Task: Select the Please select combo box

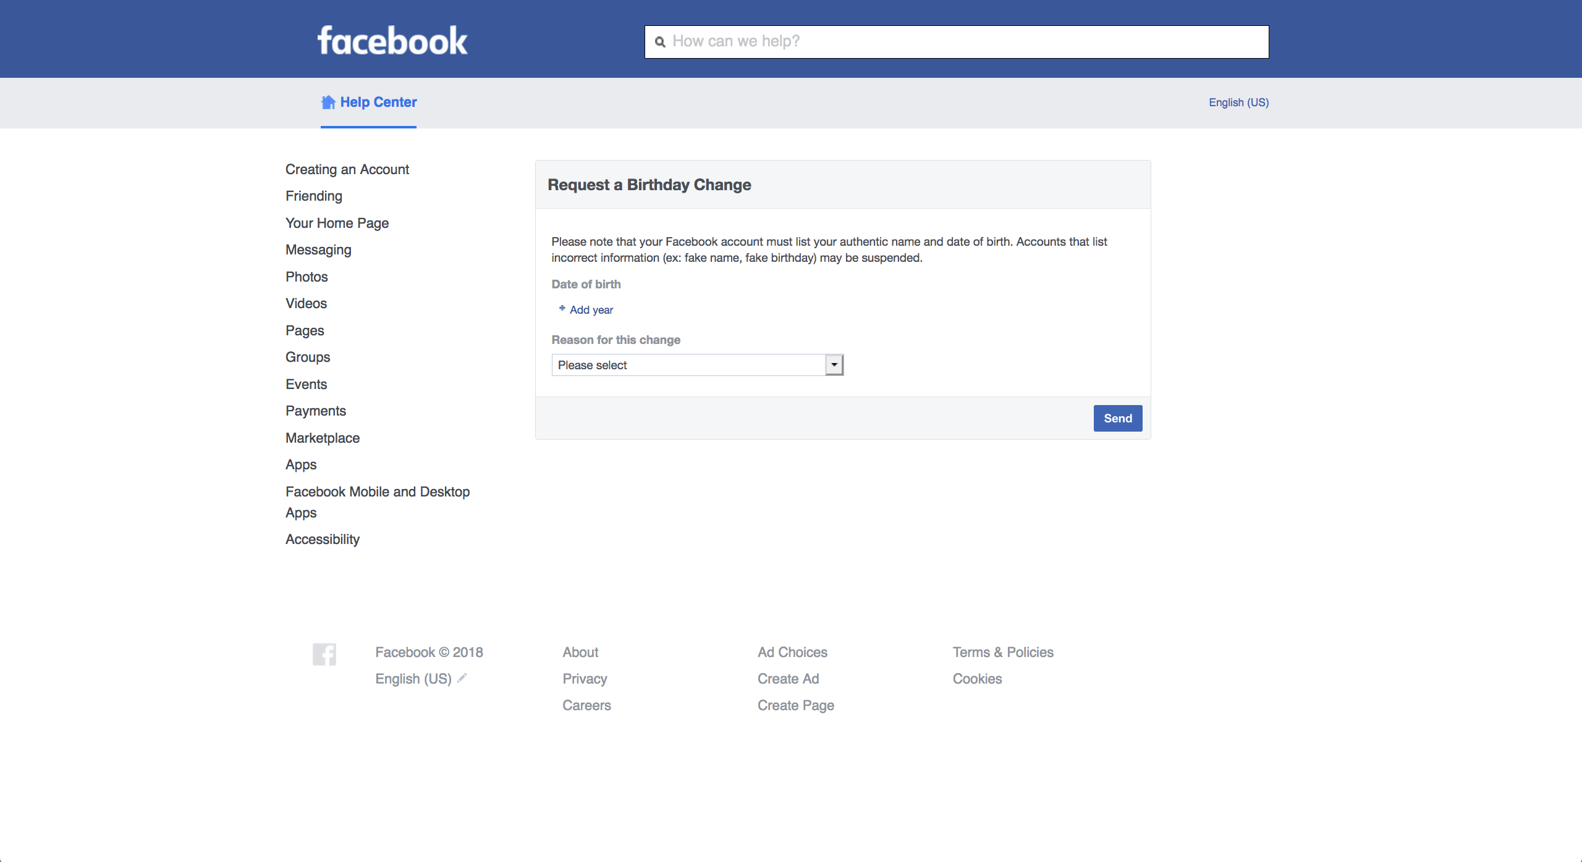Action: (697, 365)
